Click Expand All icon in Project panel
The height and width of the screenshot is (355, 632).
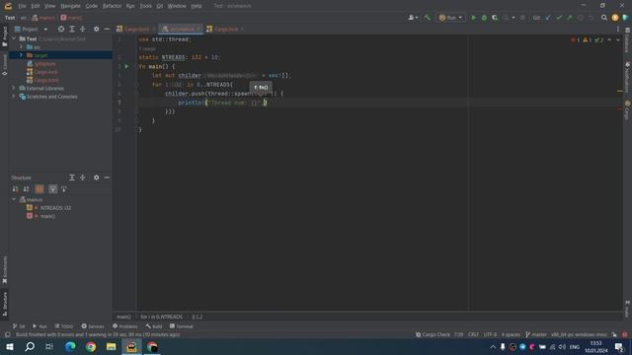(72, 29)
